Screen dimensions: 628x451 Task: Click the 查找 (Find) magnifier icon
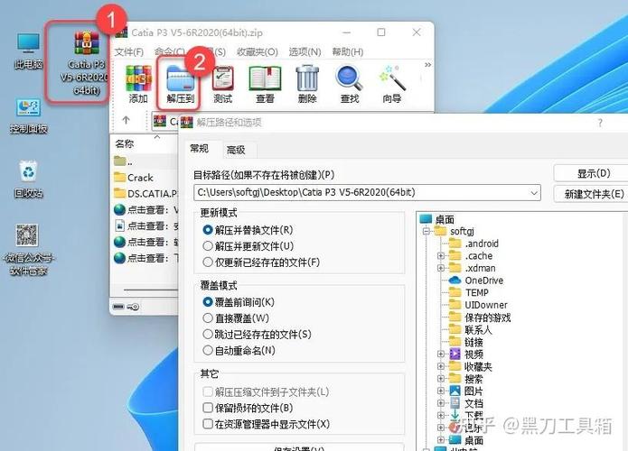click(350, 85)
